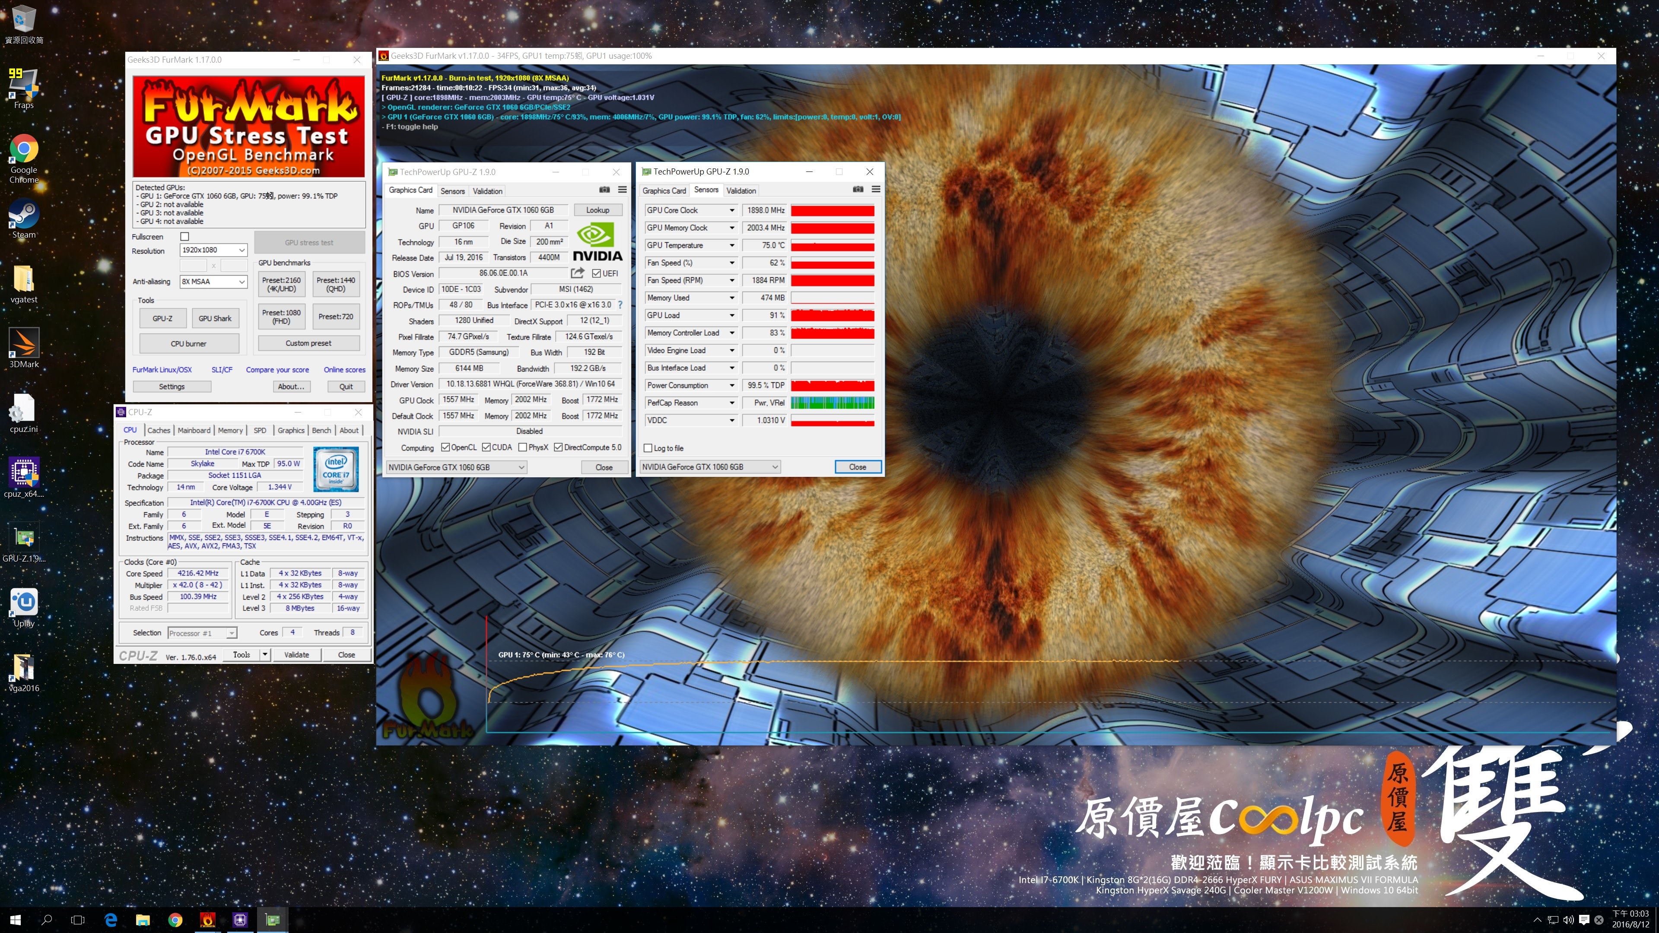Click the Intel Core i7 logo in CPU-Z
This screenshot has height=933, width=1659.
pos(336,470)
